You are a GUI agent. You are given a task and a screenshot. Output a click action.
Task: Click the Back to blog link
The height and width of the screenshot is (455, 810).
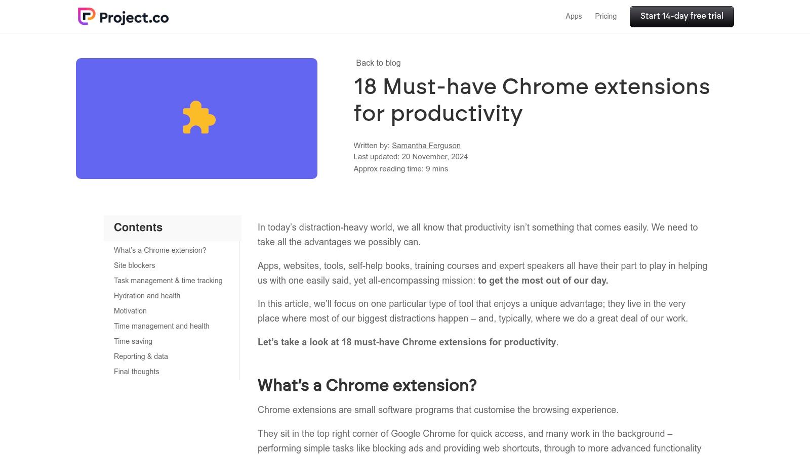pos(378,63)
